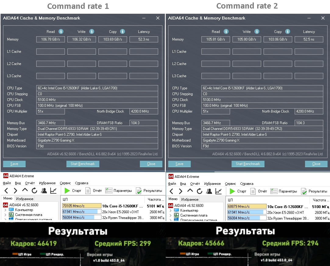Click Save in Command rate 2 benchmark

pos(179,164)
